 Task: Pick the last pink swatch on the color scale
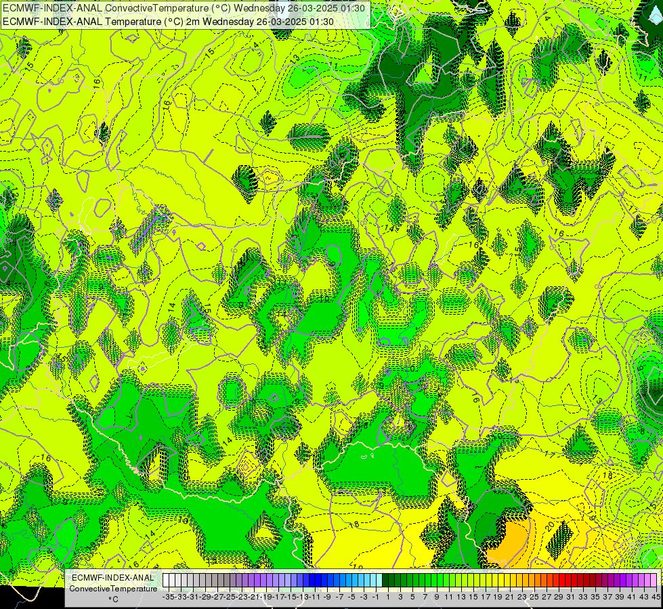click(654, 580)
